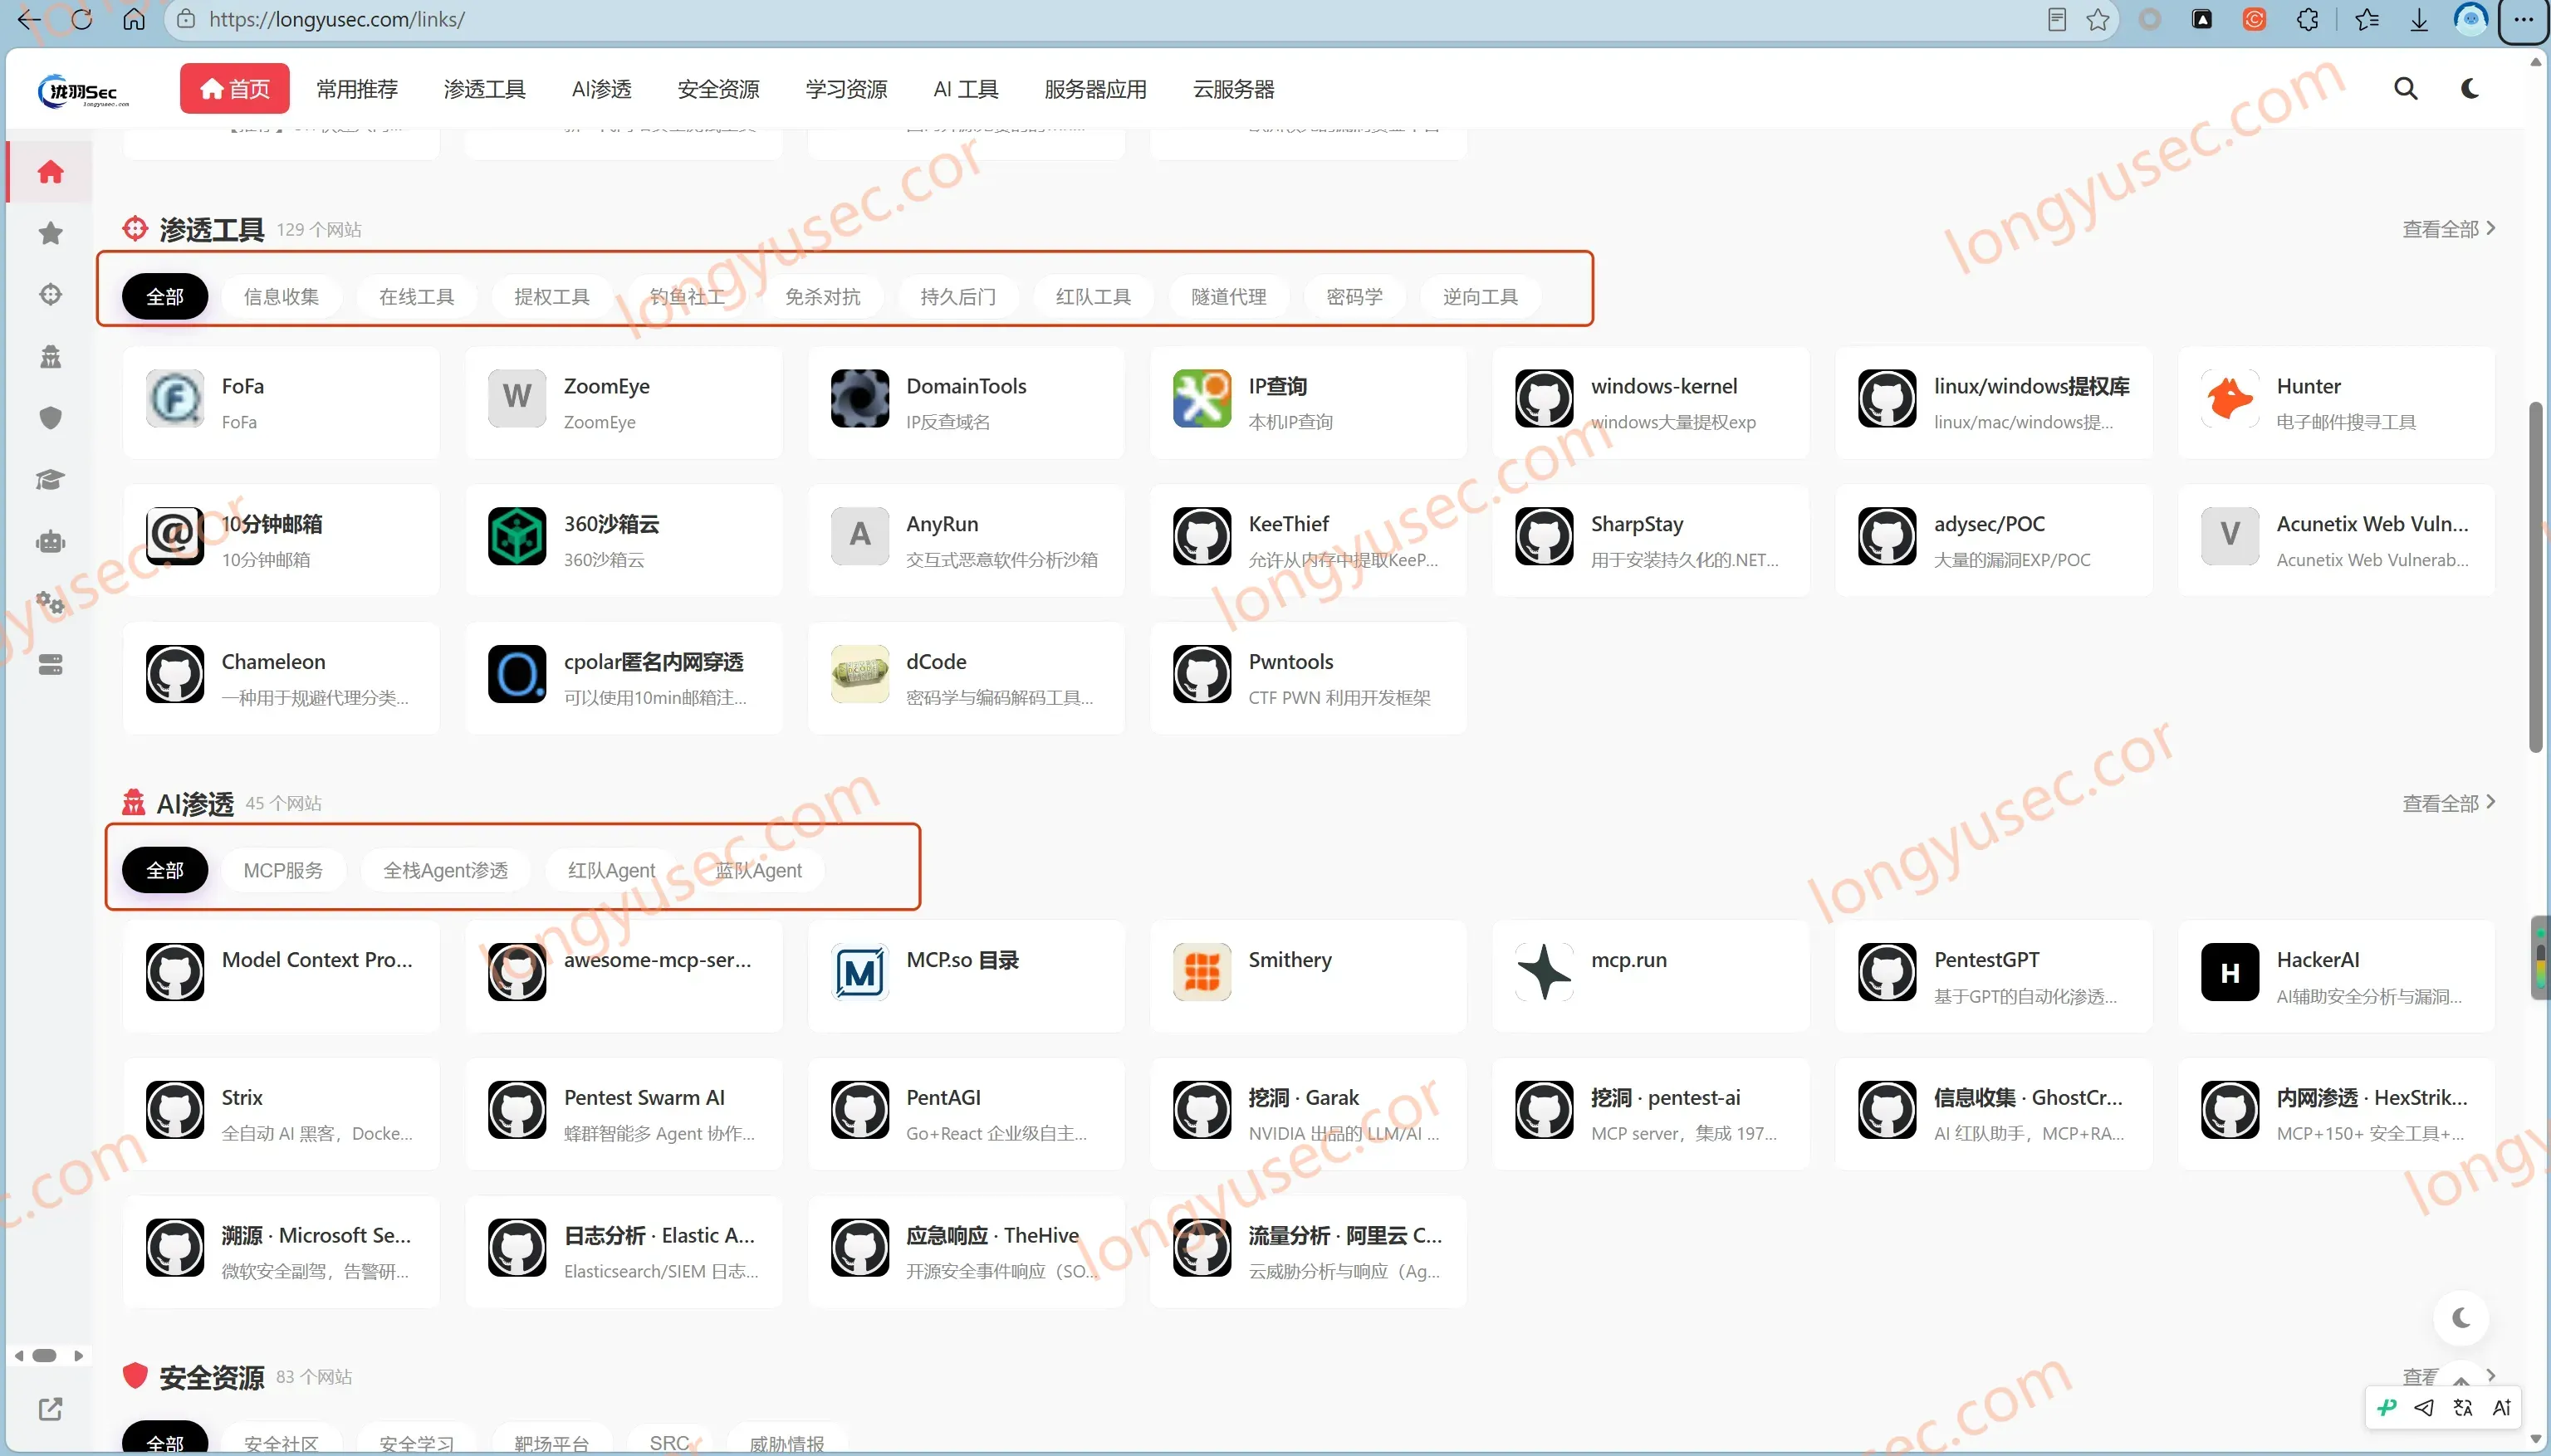Toggle floating dark mode button bottom right

2461,1318
